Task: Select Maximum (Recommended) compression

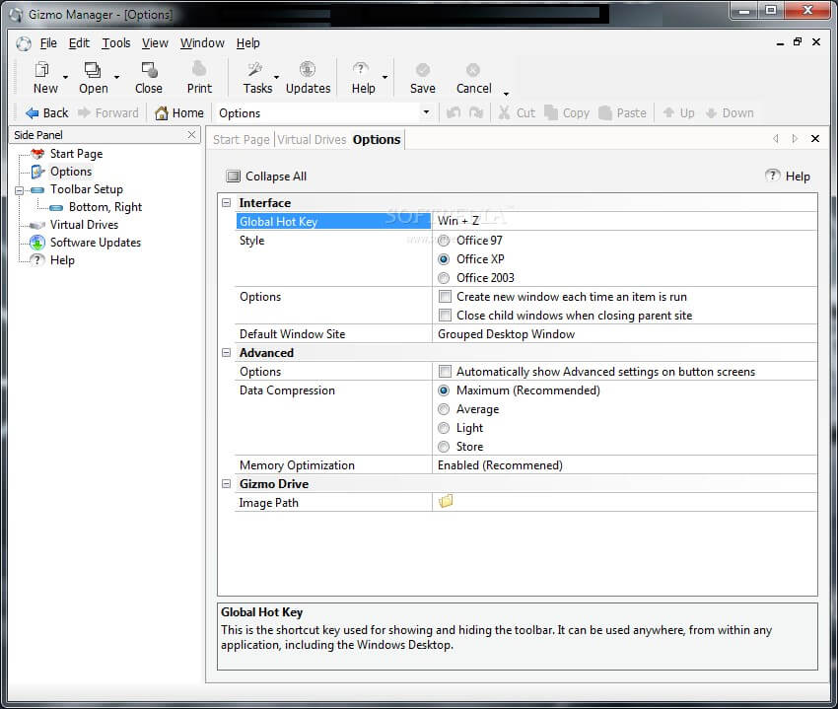Action: (444, 390)
